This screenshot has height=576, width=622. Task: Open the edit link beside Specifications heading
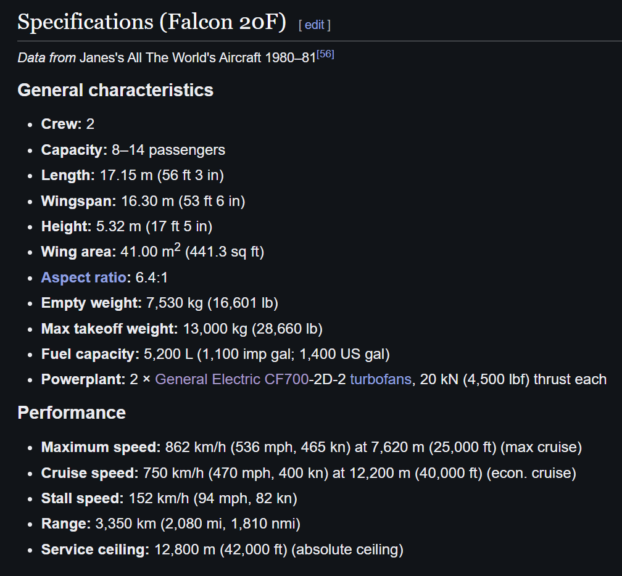click(315, 25)
